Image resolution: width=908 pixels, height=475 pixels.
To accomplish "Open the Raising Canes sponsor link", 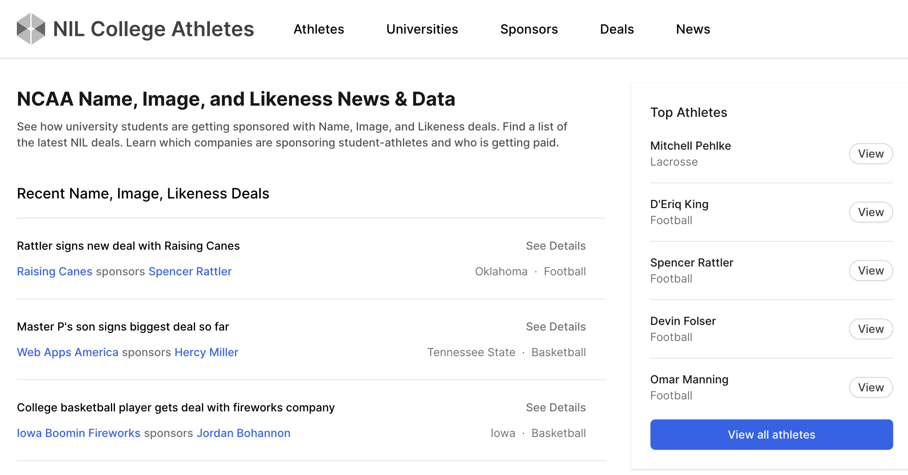I will pos(54,271).
